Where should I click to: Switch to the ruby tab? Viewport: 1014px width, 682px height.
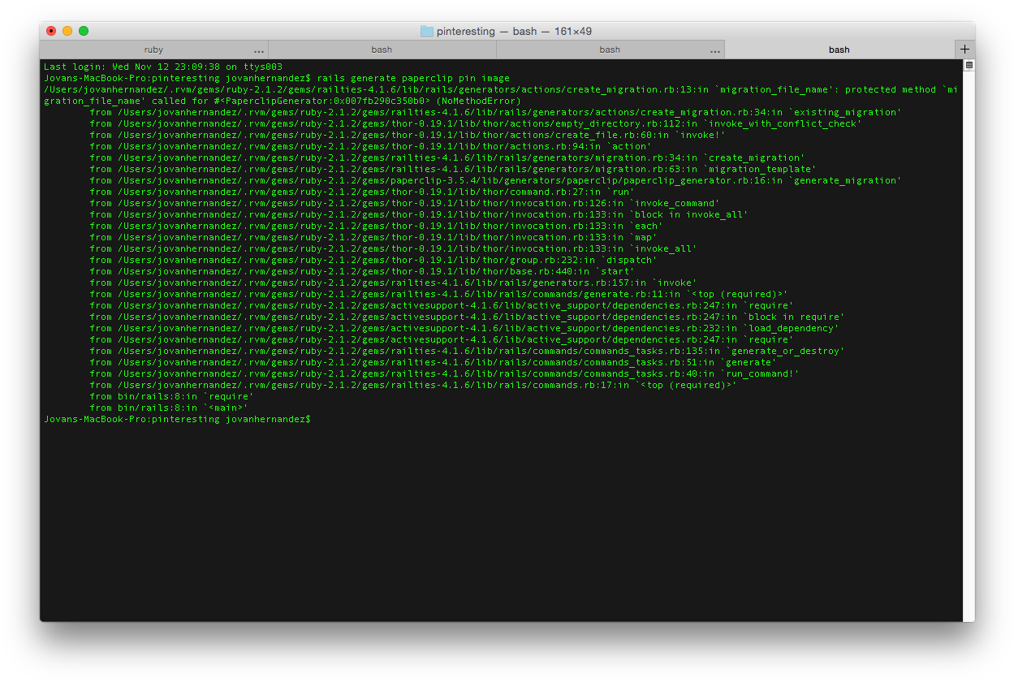(x=154, y=50)
